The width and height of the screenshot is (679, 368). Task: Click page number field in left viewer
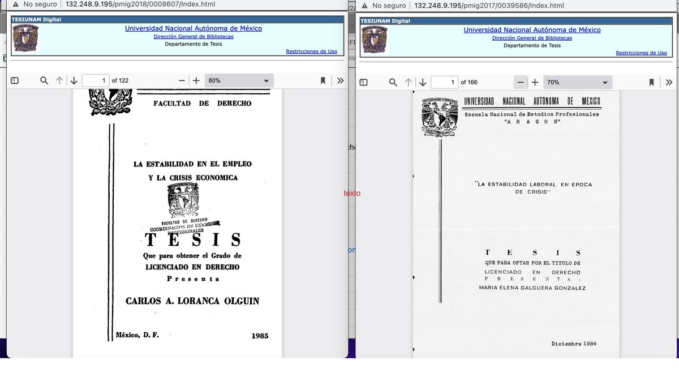(96, 80)
